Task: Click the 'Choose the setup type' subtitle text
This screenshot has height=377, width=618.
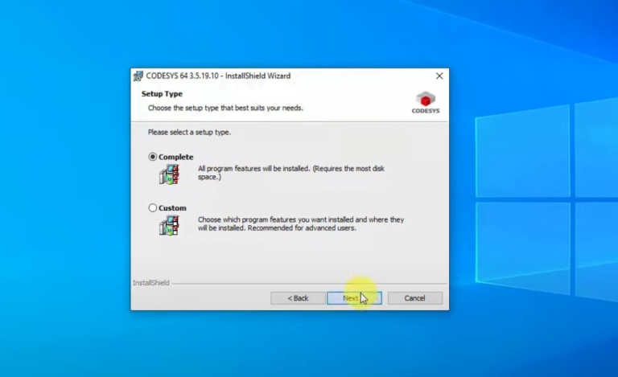Action: pos(225,107)
